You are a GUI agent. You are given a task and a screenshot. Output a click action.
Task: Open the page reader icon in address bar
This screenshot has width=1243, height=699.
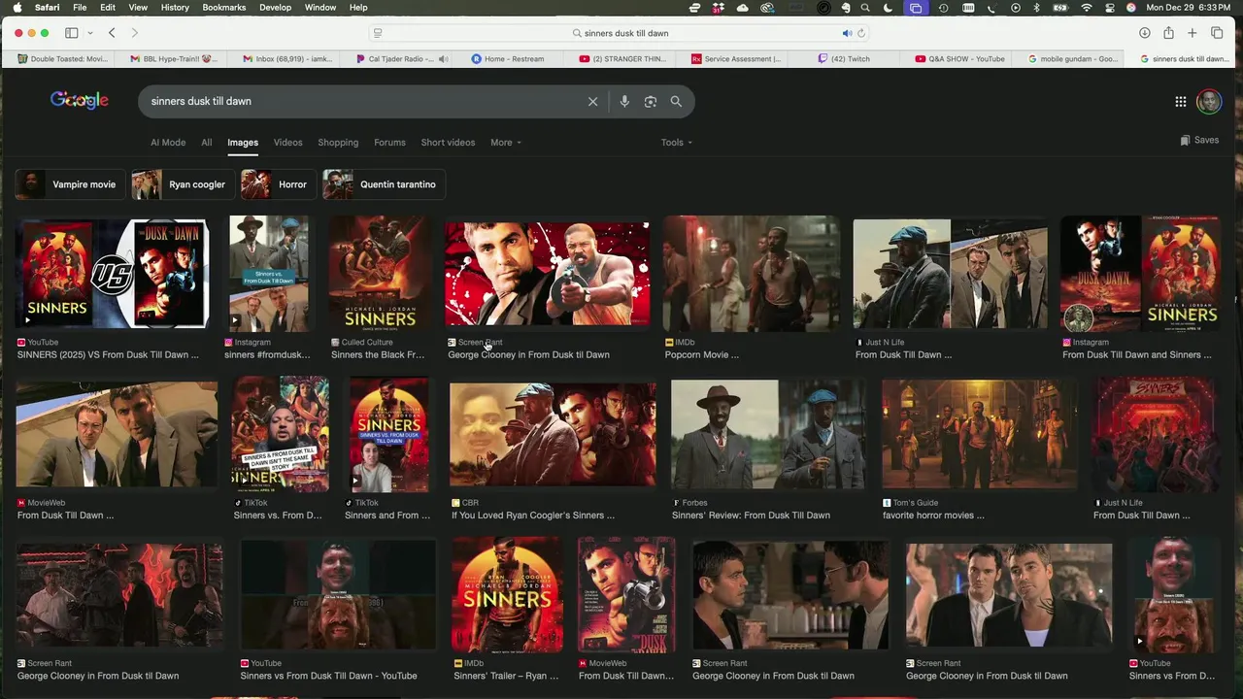(x=378, y=33)
